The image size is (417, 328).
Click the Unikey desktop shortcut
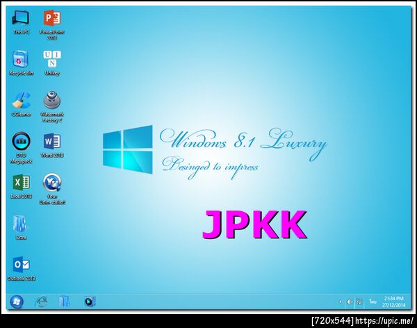coord(52,63)
